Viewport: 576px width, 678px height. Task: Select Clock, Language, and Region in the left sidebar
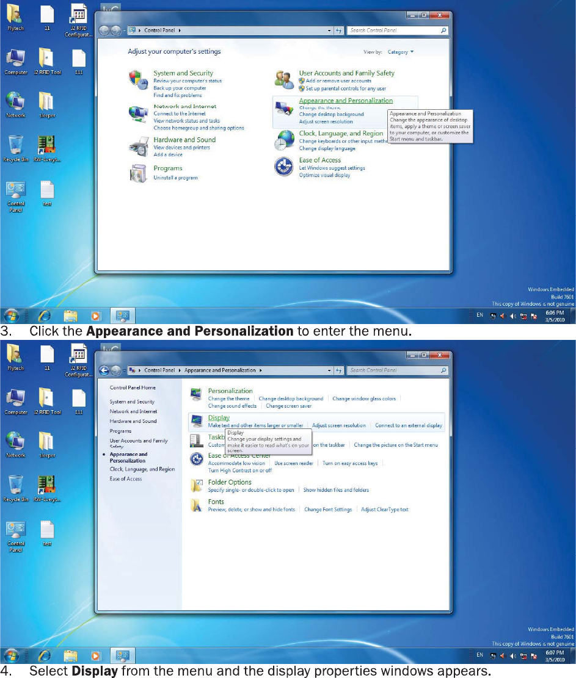(142, 469)
